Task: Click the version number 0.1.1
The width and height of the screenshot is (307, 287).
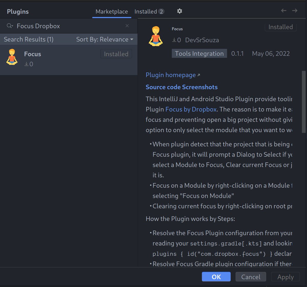Action: coord(237,54)
